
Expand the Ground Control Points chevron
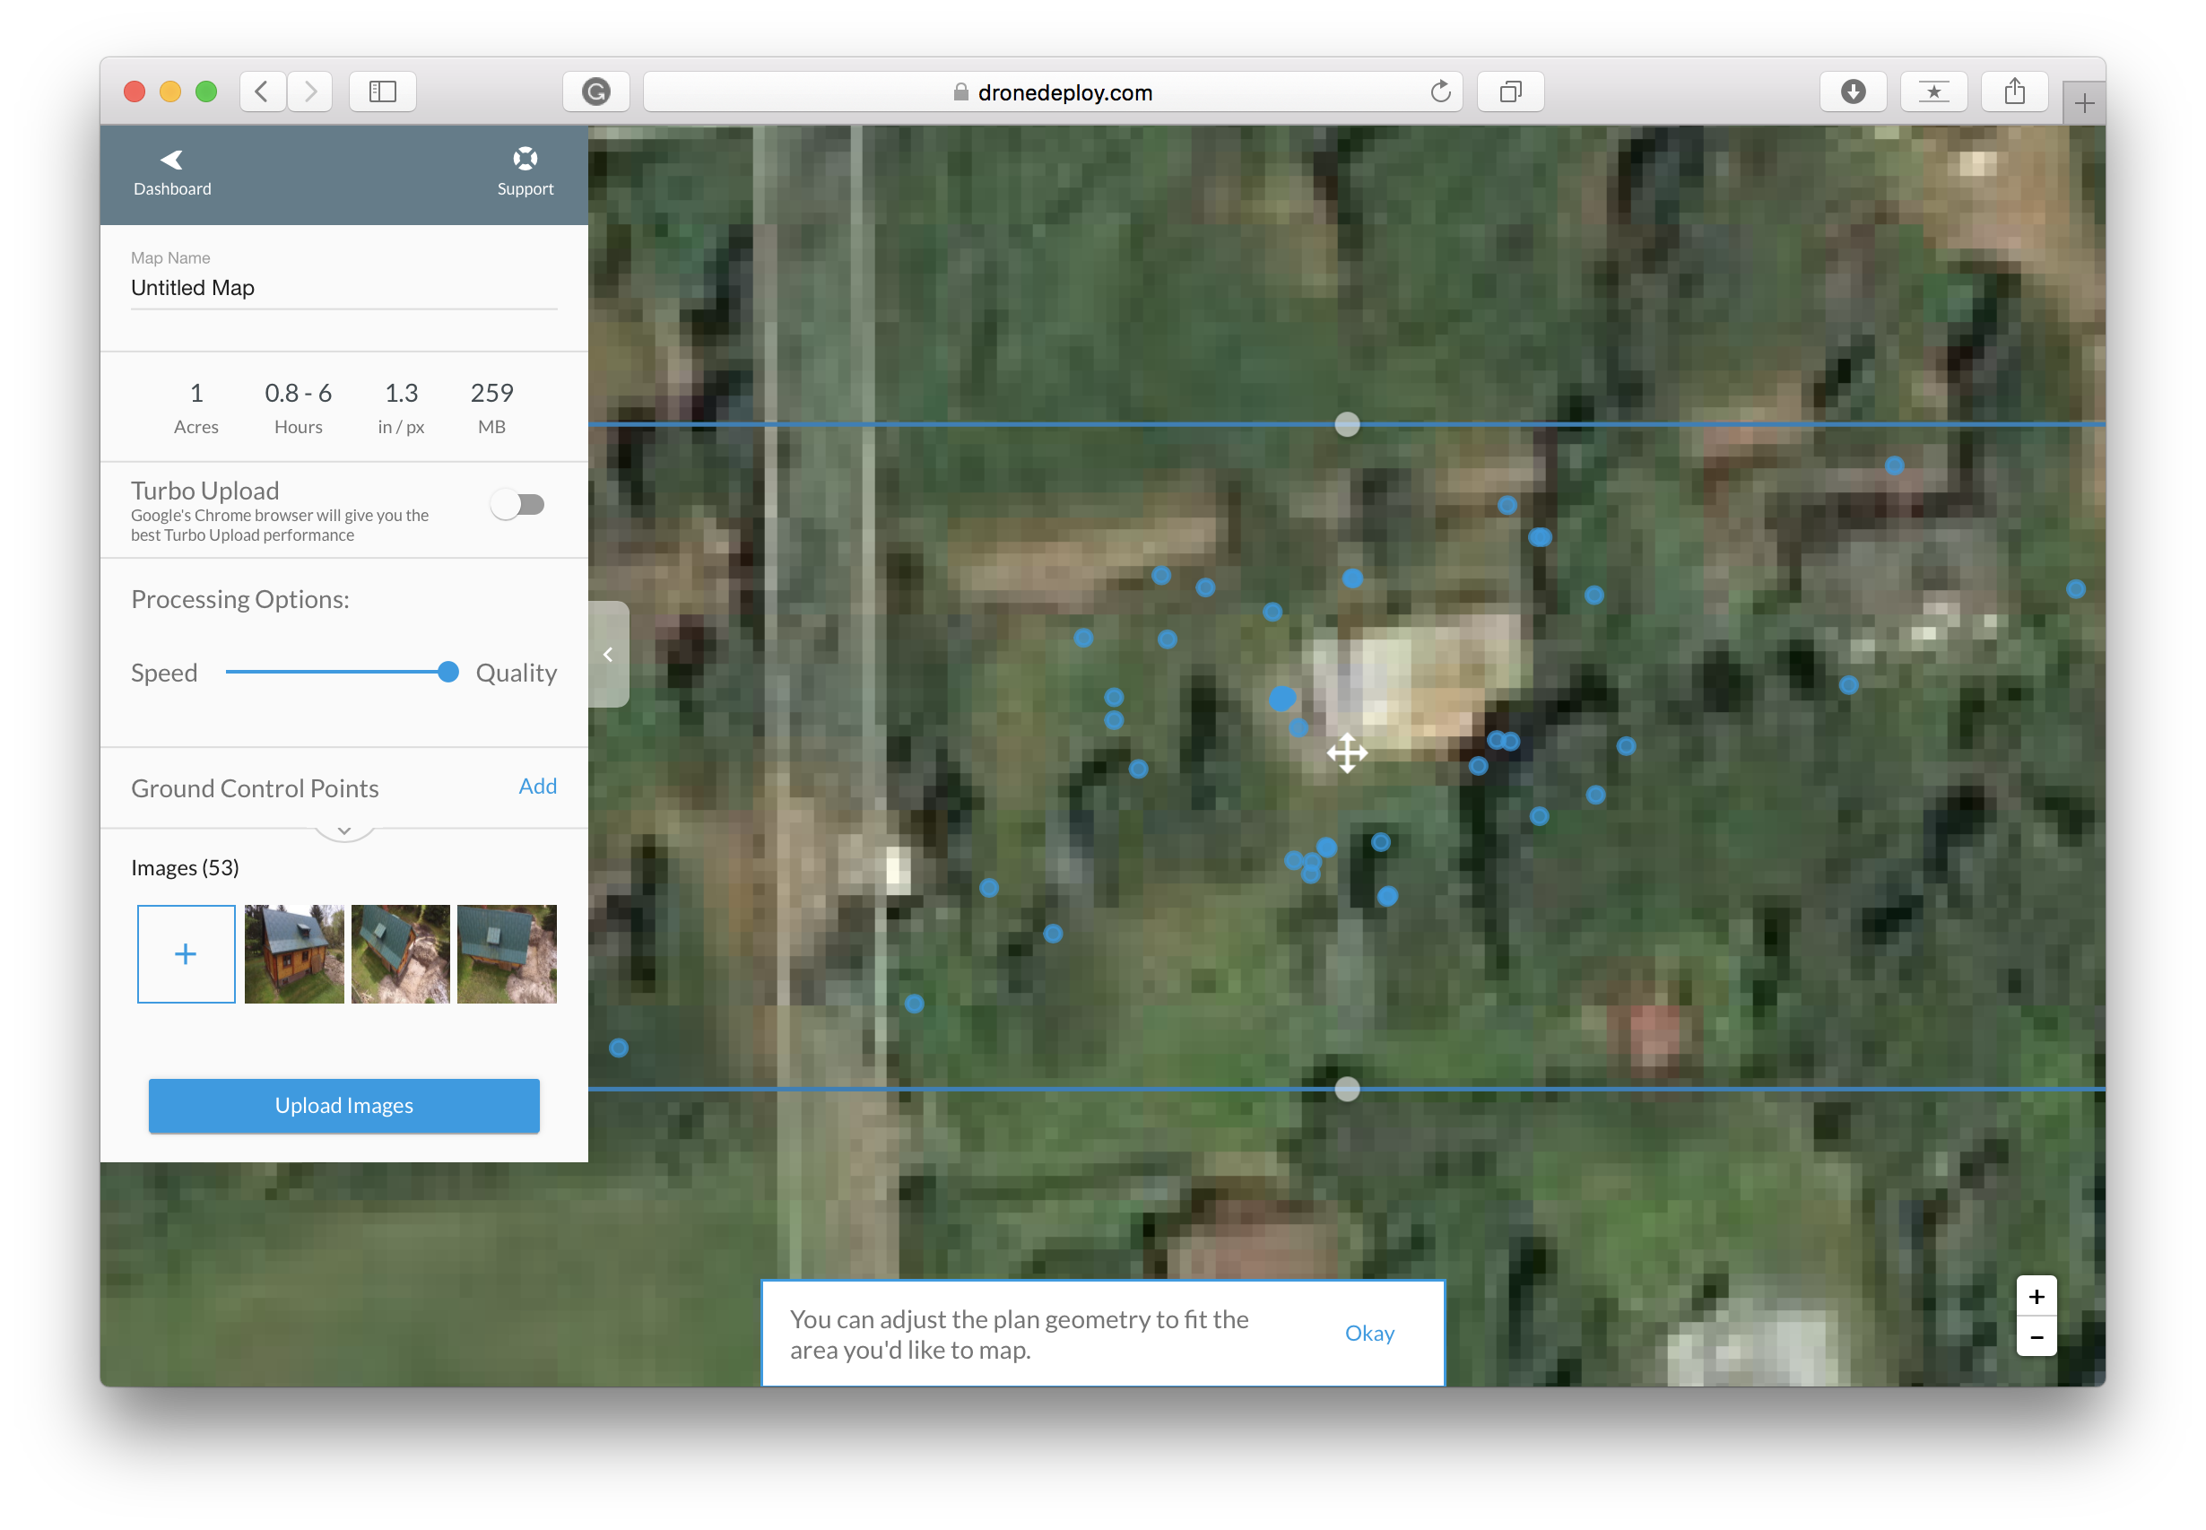pyautogui.click(x=344, y=830)
